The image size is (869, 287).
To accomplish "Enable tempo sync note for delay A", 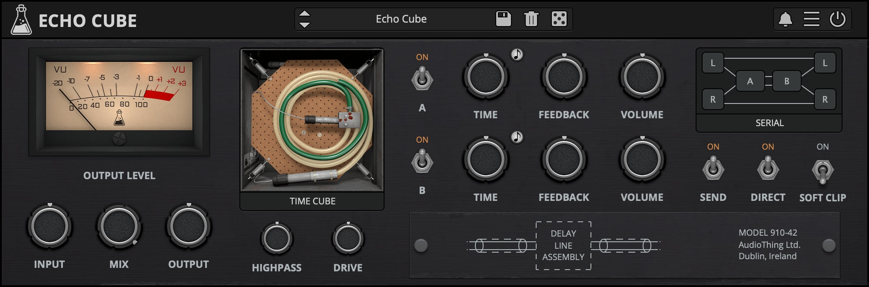I will 517,54.
